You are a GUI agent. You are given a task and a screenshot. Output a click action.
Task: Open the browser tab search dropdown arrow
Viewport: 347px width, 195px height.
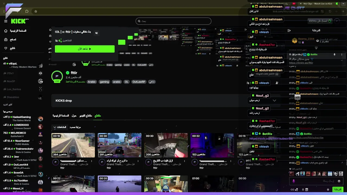click(x=343, y=4)
